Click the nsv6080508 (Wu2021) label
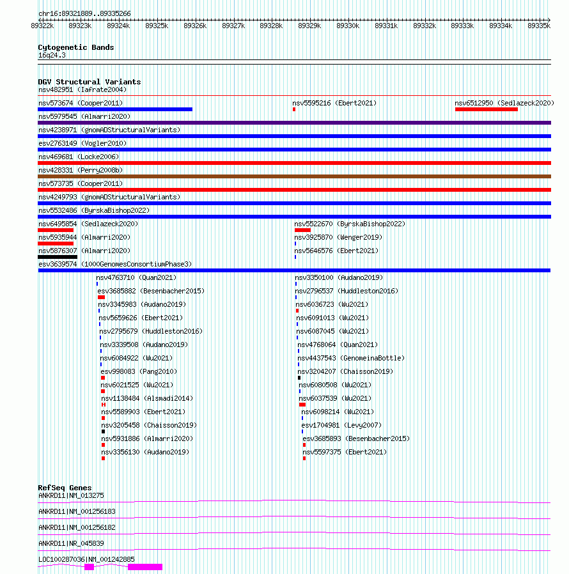The width and height of the screenshot is (569, 574). coord(335,385)
